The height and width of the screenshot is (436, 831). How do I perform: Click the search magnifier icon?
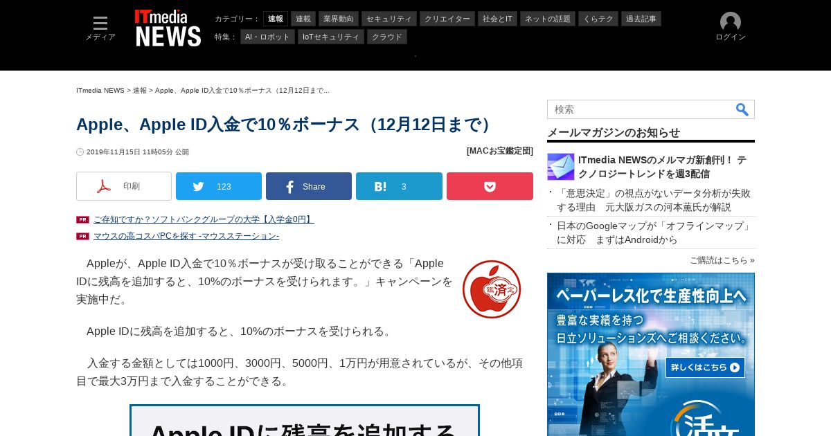(742, 109)
